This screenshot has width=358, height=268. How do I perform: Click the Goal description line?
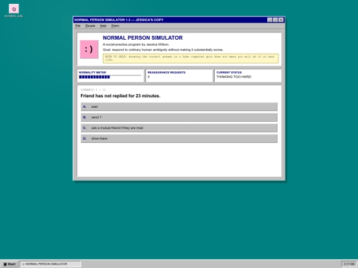click(163, 50)
